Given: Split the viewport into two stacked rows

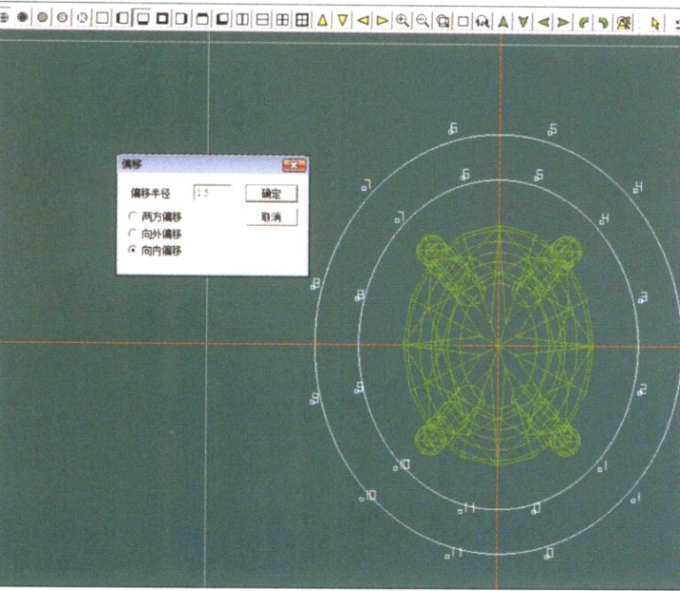Looking at the screenshot, I should coord(262,19).
